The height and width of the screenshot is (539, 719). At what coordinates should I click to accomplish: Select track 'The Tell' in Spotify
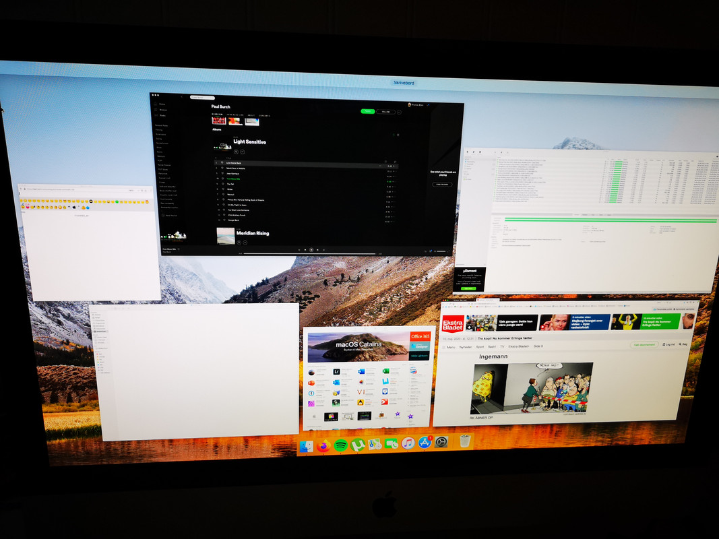230,184
